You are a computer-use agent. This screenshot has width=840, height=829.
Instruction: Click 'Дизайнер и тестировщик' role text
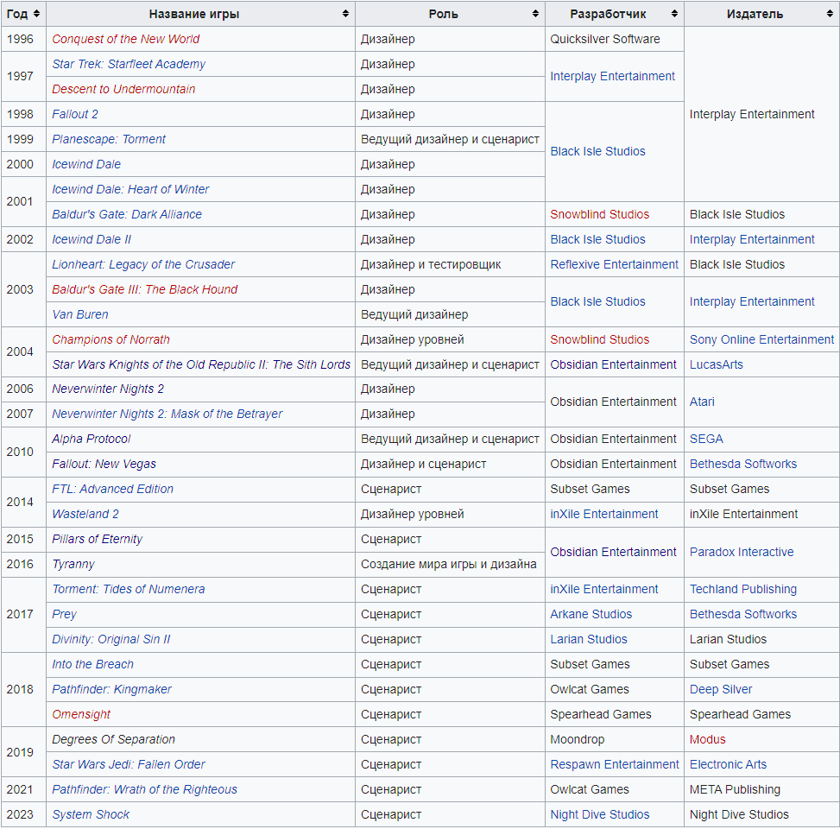coord(431,265)
